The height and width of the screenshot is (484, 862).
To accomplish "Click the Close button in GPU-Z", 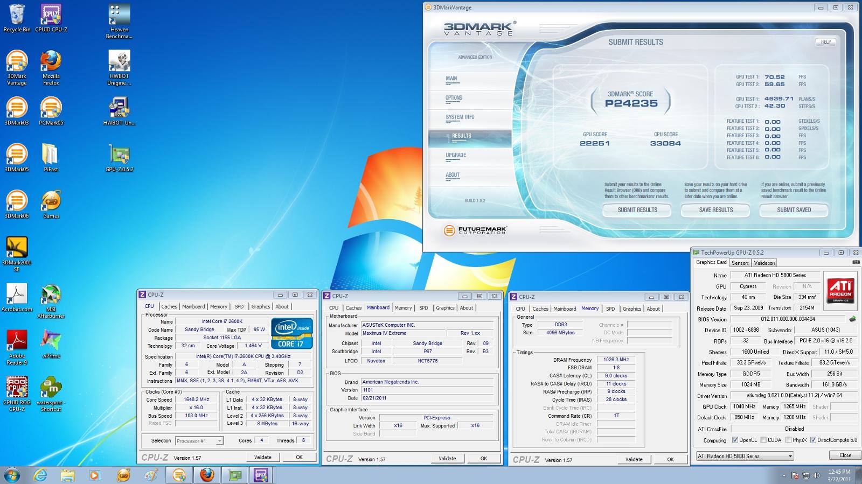I will pos(845,455).
